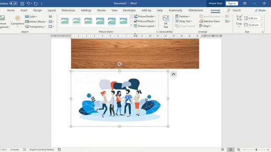
Task: Open the Grammarly tab
Action: point(175,10)
